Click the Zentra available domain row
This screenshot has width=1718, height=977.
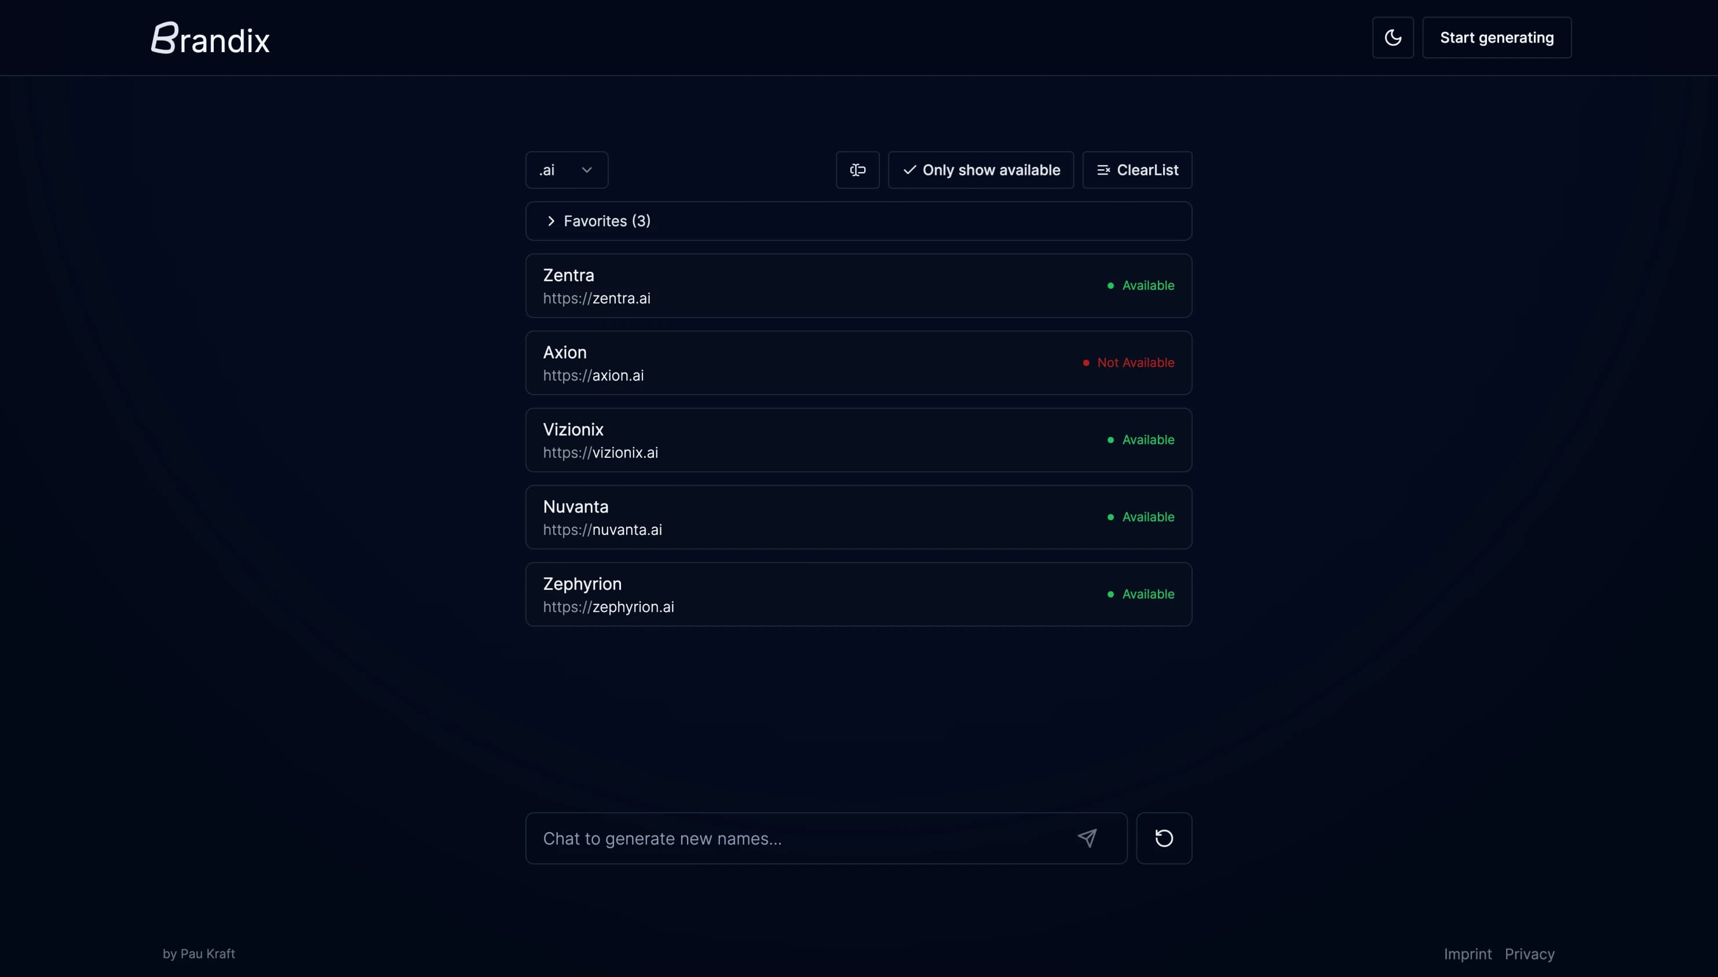859,286
